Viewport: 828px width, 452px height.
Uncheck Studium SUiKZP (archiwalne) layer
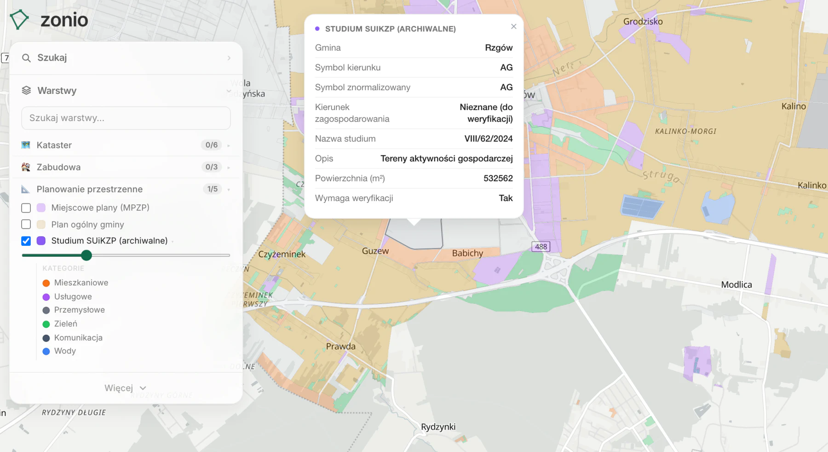(26, 241)
